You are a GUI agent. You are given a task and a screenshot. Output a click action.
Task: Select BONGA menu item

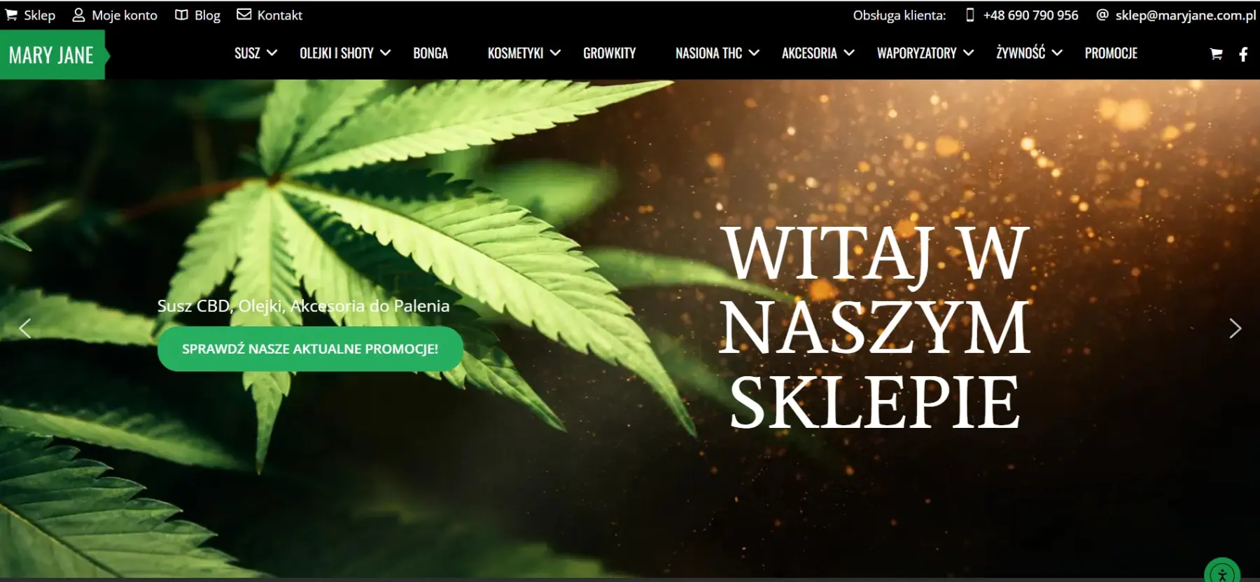[430, 53]
